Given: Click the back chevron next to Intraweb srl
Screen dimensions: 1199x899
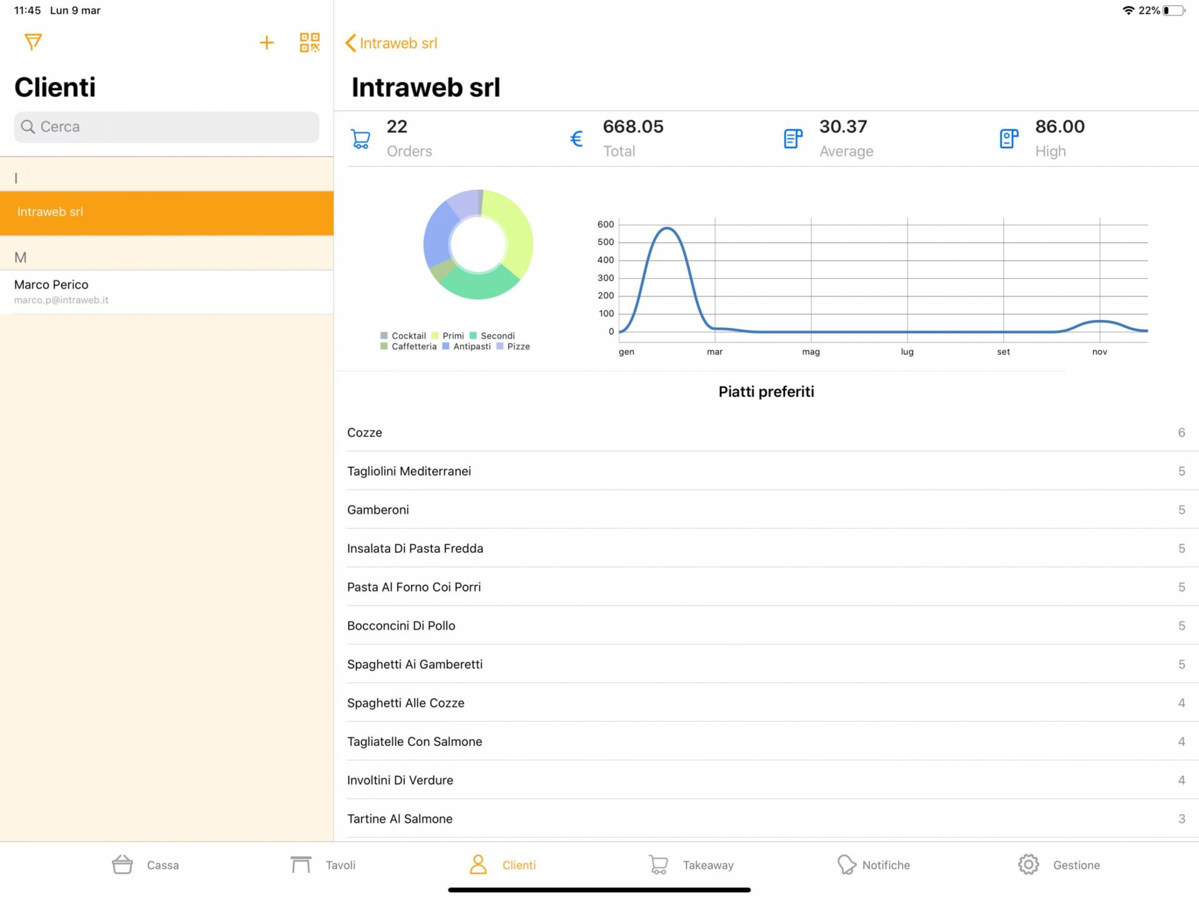Looking at the screenshot, I should tap(350, 43).
